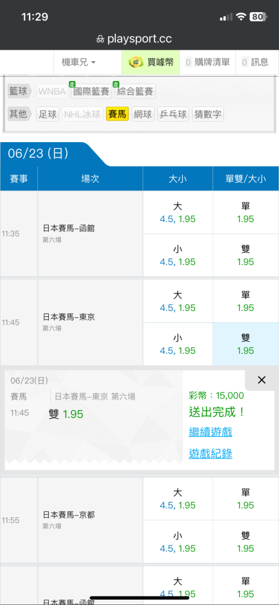Click the 日本賽馬-東京 table row title
The height and width of the screenshot is (605, 279).
click(x=69, y=317)
